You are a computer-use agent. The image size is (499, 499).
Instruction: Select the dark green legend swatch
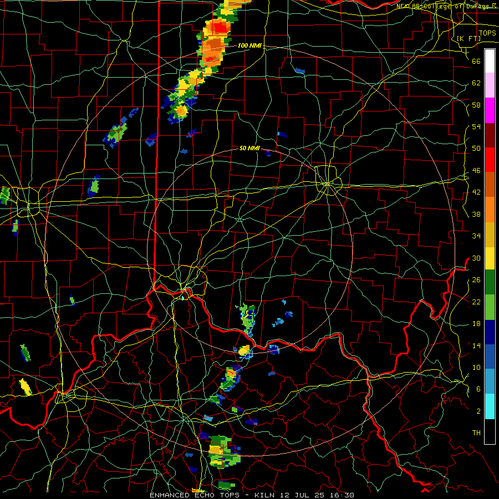click(x=490, y=282)
